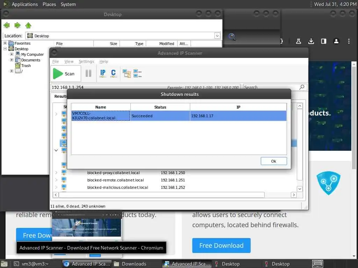Click the magnifier icon in Chromium toolbar
Screen dimensions: 358x268
pyautogui.click(x=232, y=37)
